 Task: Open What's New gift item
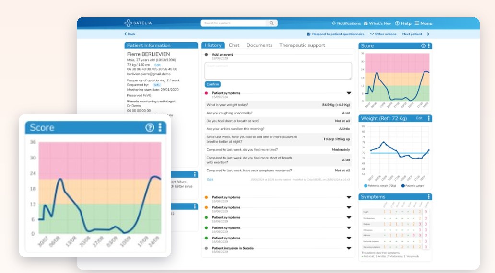(377, 23)
